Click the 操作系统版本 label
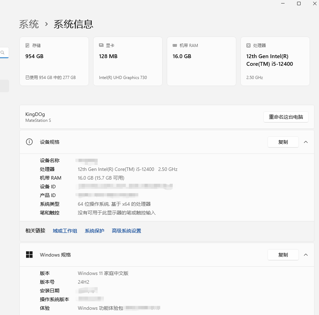319x315 pixels. point(55,299)
